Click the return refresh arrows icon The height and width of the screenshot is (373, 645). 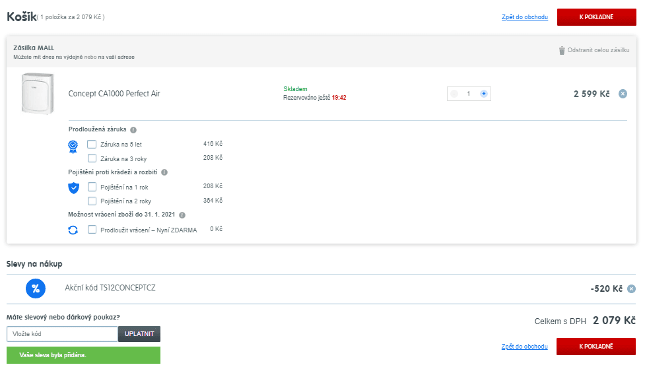(73, 230)
